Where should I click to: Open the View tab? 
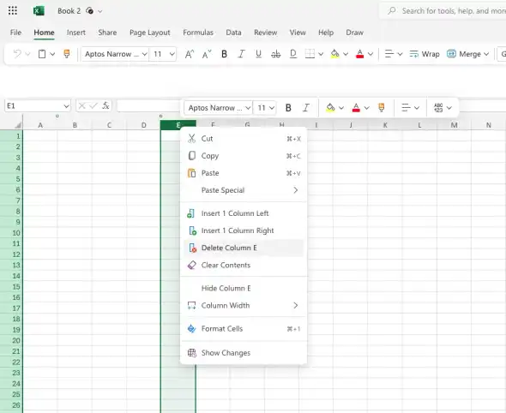[x=298, y=33]
